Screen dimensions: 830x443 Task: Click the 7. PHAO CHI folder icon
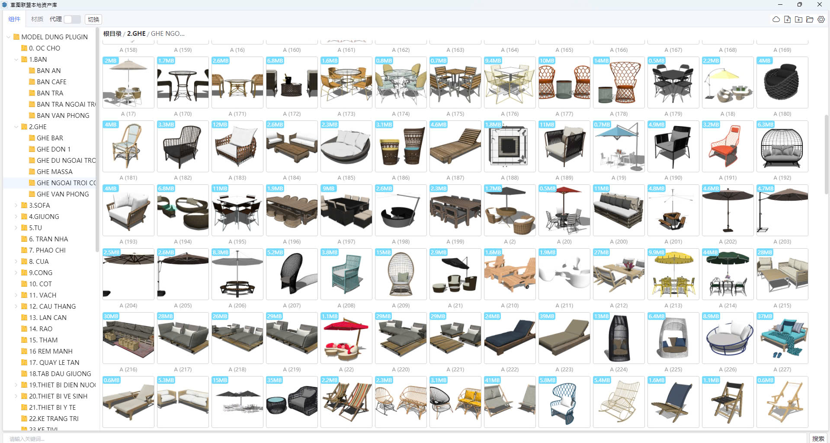(24, 250)
